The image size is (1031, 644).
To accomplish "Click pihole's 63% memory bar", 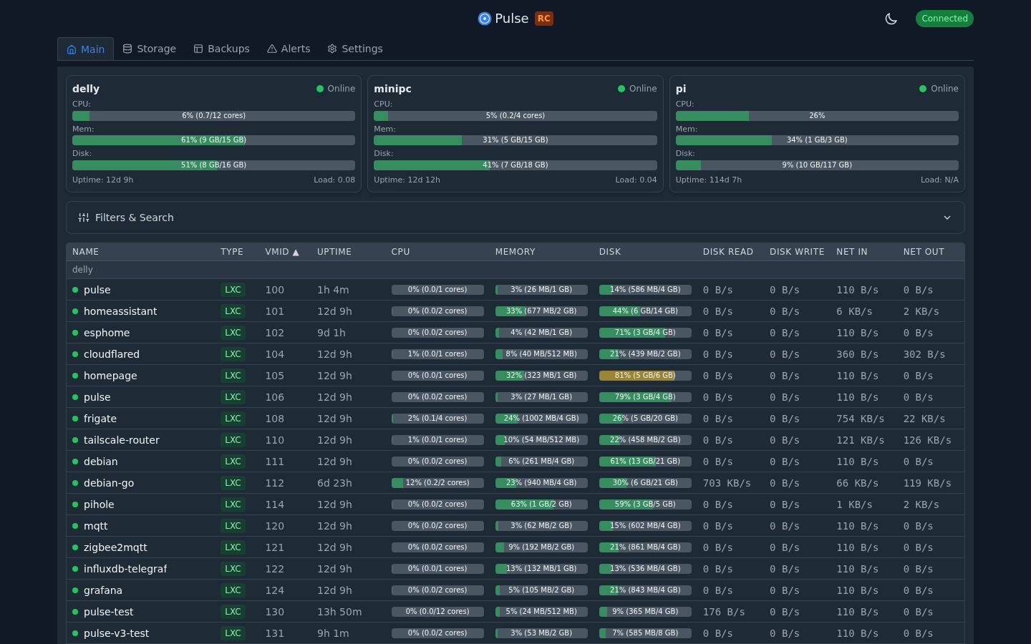I will [x=541, y=504].
